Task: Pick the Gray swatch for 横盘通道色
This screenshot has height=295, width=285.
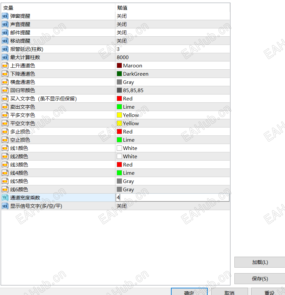Action: [x=119, y=82]
